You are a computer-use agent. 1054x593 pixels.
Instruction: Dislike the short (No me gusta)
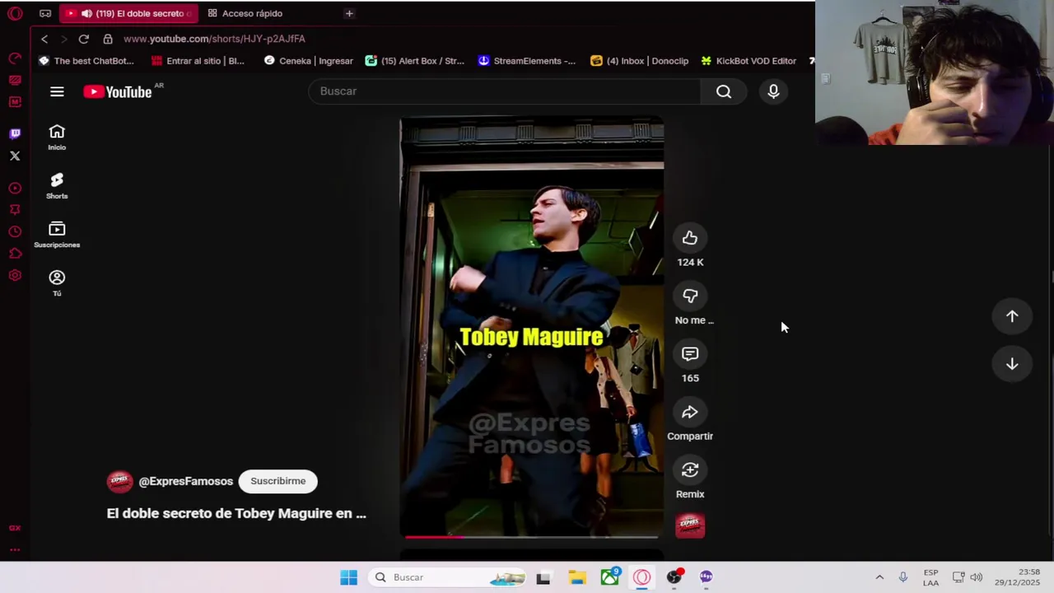(x=690, y=296)
